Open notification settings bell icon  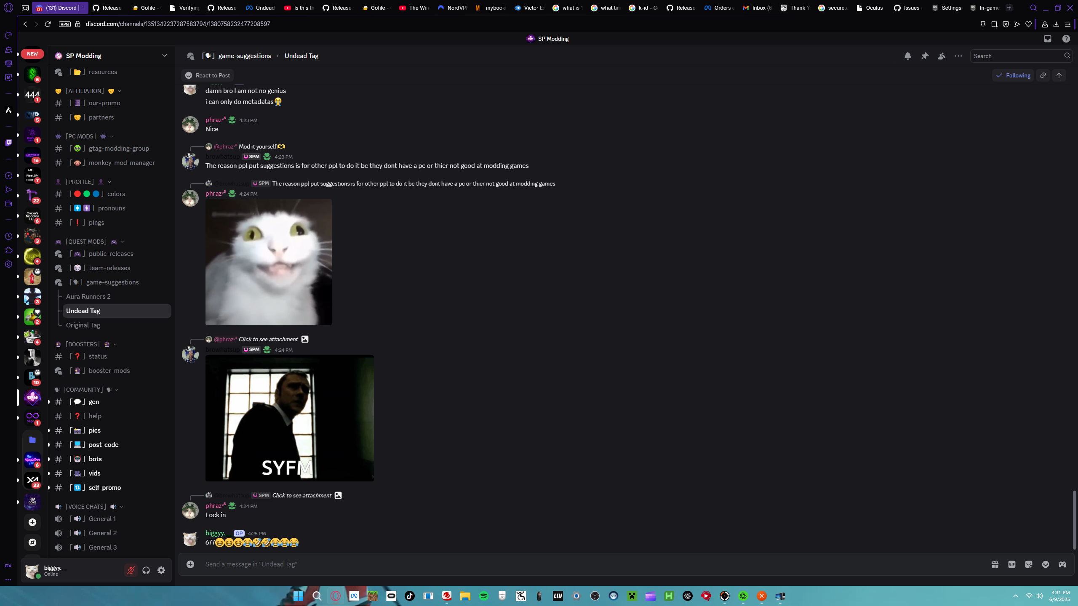pos(907,56)
